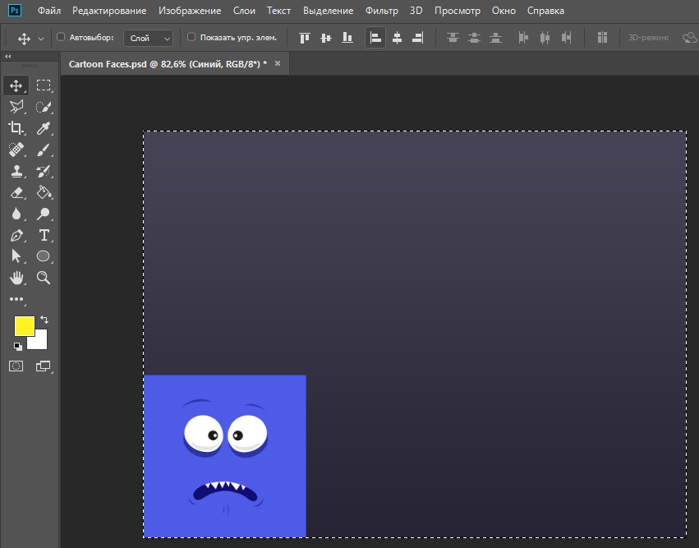Select the Brush tool
Screen dimensions: 699x548
[x=44, y=149]
